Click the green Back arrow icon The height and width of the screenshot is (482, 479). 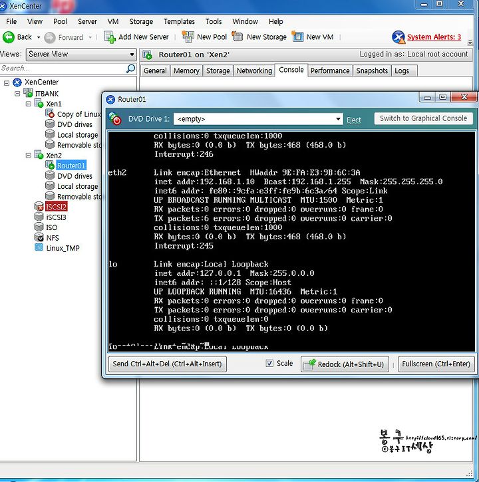pos(8,37)
